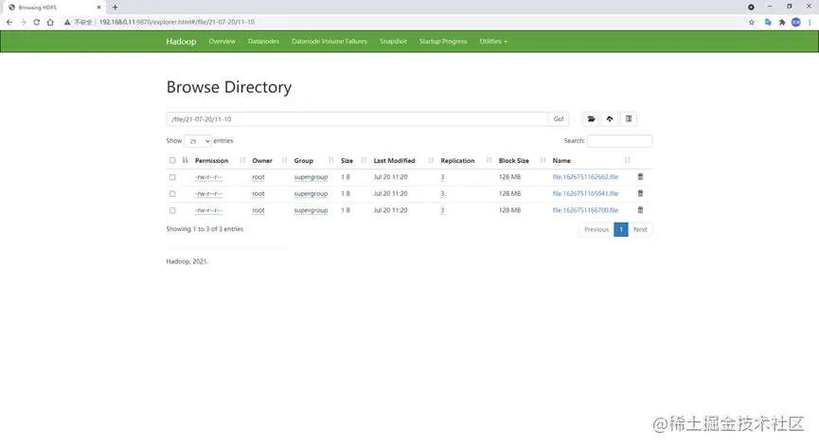Open the browser extensions puzzle icon
Screen dimensions: 819x448
pyautogui.click(x=782, y=22)
